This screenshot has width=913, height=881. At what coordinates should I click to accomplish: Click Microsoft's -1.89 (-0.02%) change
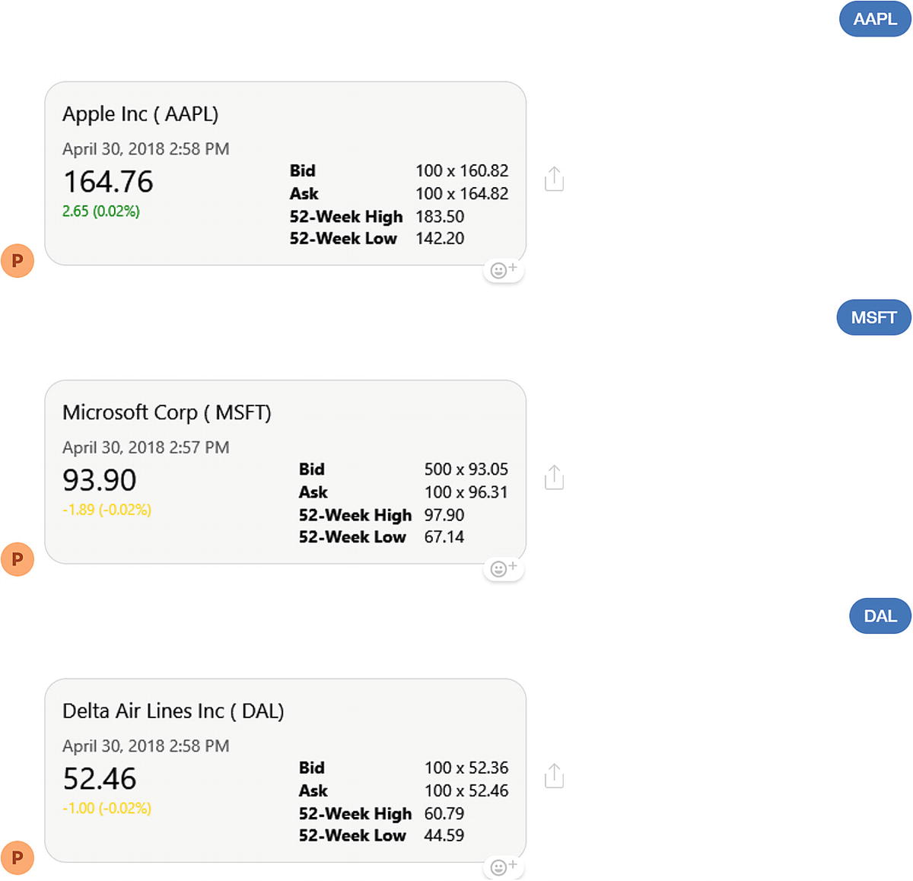[107, 510]
